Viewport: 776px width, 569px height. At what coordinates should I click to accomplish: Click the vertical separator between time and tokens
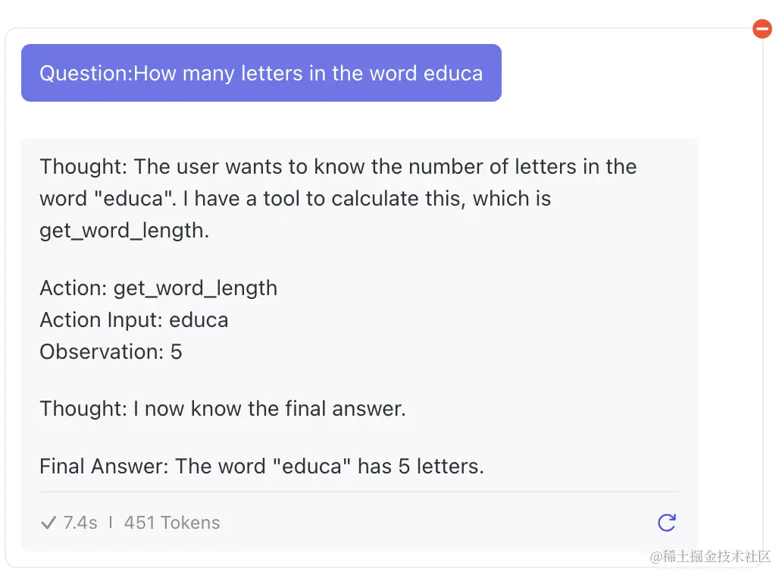coord(111,523)
